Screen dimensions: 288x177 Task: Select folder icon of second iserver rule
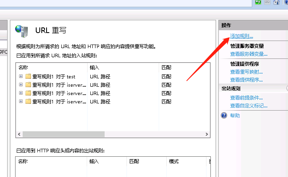click(28, 85)
